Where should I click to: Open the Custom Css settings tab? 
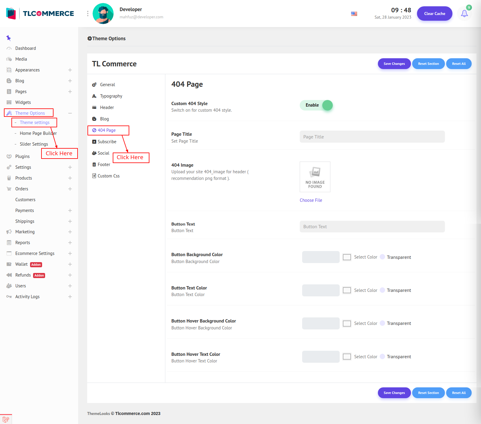(109, 176)
